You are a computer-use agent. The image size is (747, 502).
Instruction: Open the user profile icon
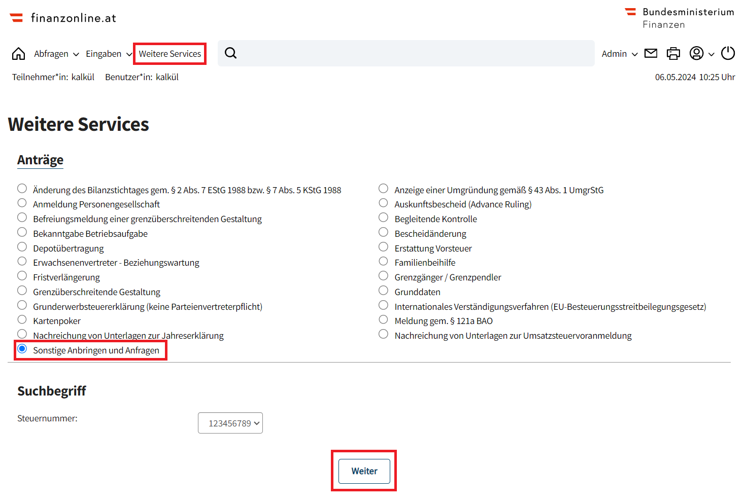697,53
